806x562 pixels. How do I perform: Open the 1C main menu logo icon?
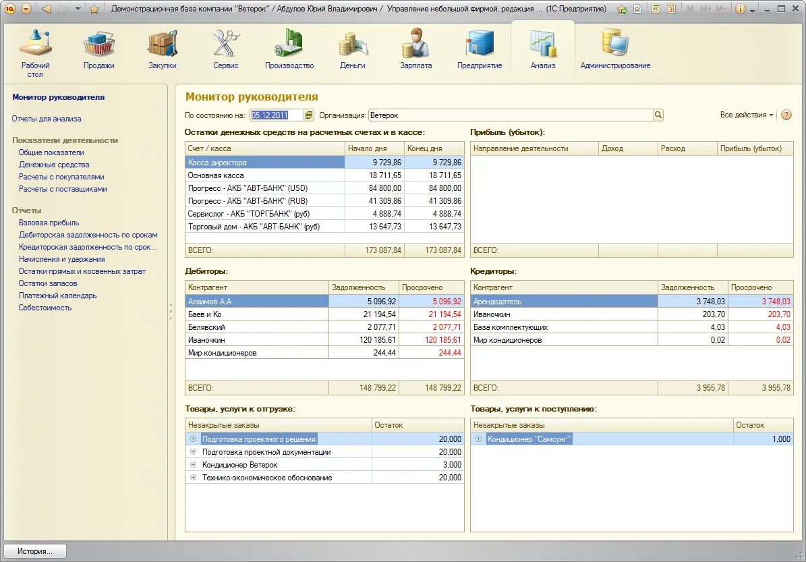9,9
